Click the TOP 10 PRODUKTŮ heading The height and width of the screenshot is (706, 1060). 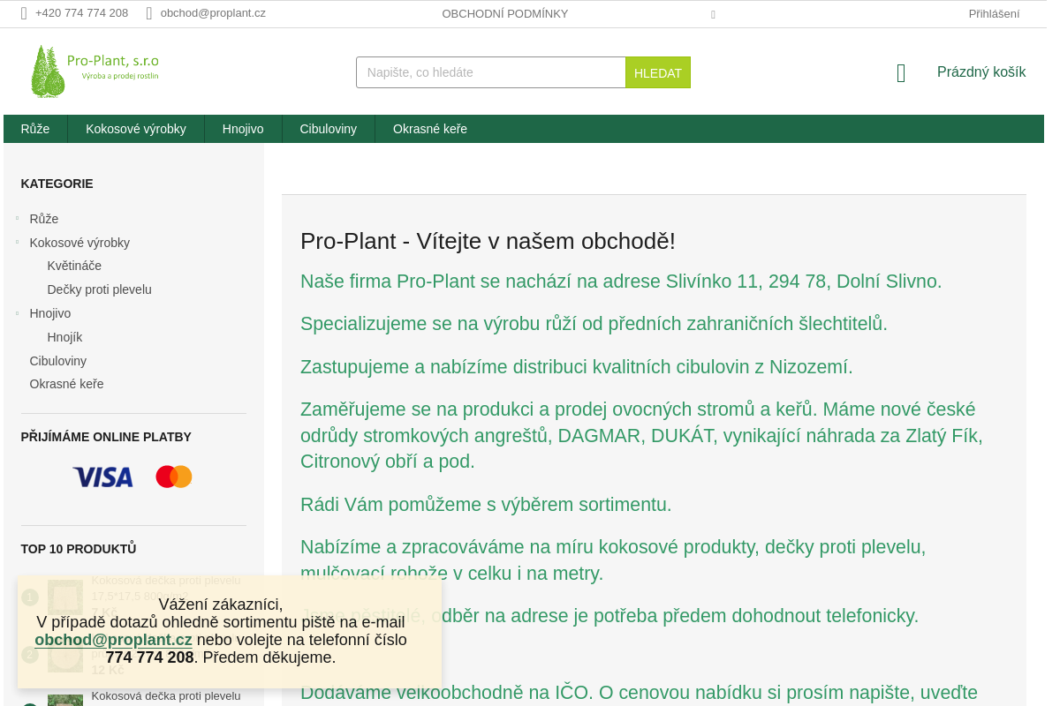(79, 549)
